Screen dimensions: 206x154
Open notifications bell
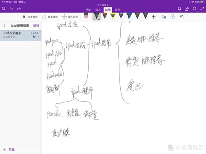pyautogui.click(x=179, y=9)
